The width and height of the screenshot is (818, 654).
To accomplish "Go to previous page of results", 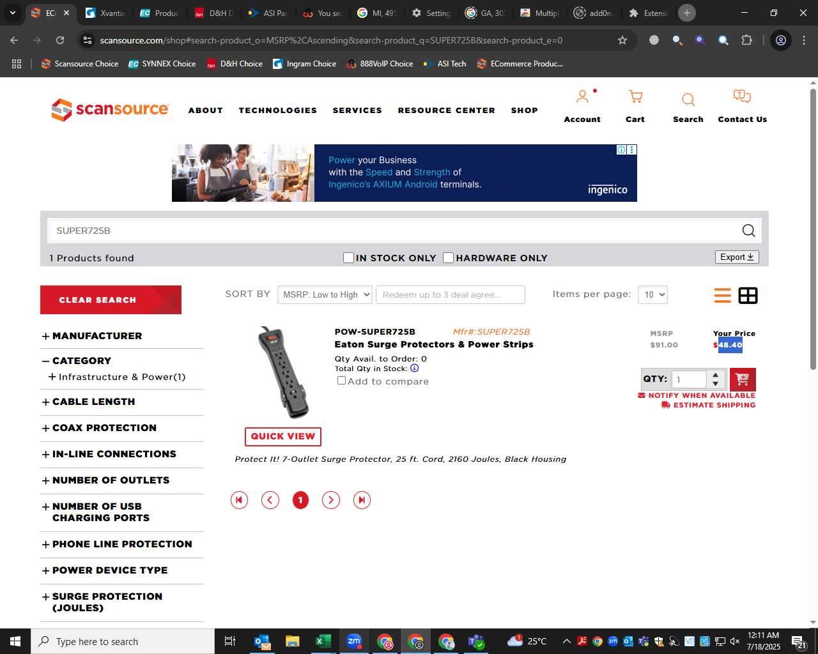I will [270, 500].
